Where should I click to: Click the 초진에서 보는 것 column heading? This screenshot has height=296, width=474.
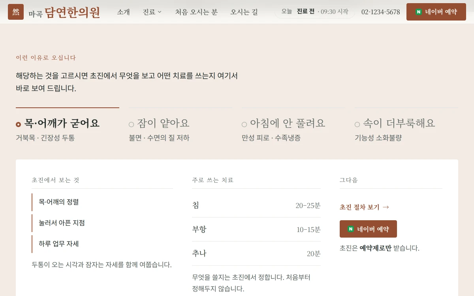coord(55,180)
